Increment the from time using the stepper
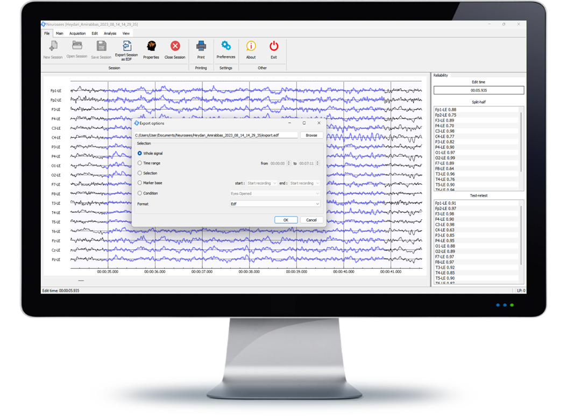Image resolution: width=567 pixels, height=416 pixels. (288, 162)
